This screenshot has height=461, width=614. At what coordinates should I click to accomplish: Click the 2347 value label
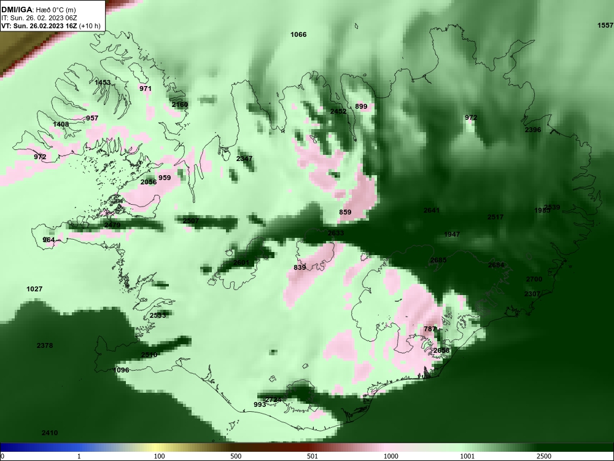click(x=244, y=159)
